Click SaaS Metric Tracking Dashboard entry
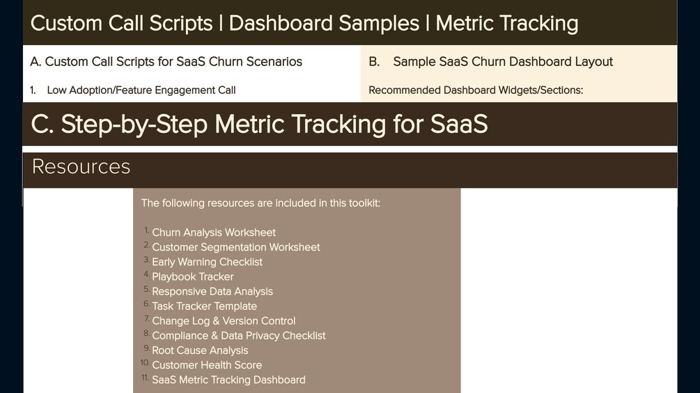Screen dimensions: 700x393 pyautogui.click(x=228, y=380)
